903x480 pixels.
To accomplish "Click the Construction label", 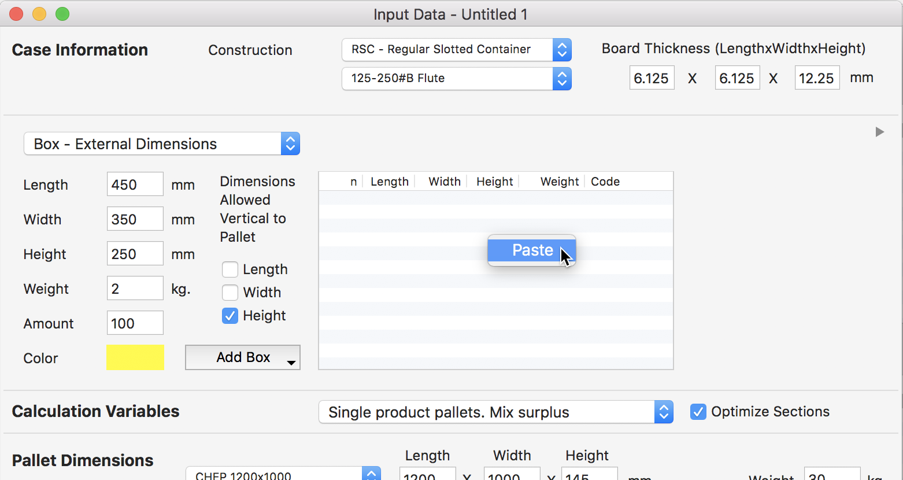I will 250,50.
